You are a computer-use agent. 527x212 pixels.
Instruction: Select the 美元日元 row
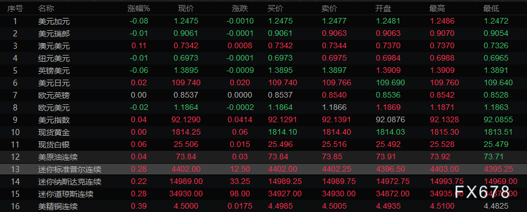(x=263, y=83)
